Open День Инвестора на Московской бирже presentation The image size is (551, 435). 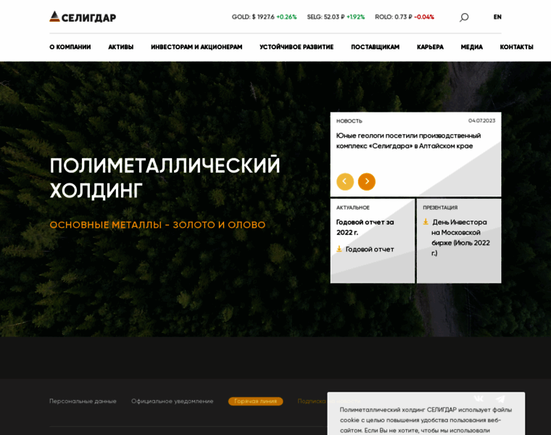click(460, 238)
